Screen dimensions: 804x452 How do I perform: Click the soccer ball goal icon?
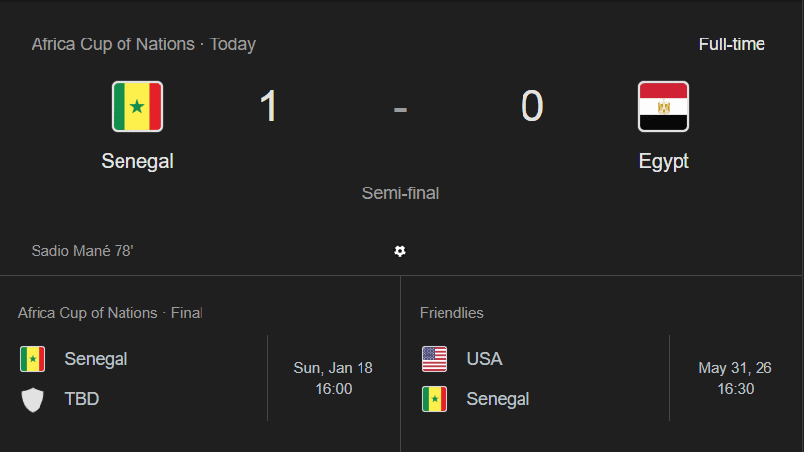tap(400, 251)
